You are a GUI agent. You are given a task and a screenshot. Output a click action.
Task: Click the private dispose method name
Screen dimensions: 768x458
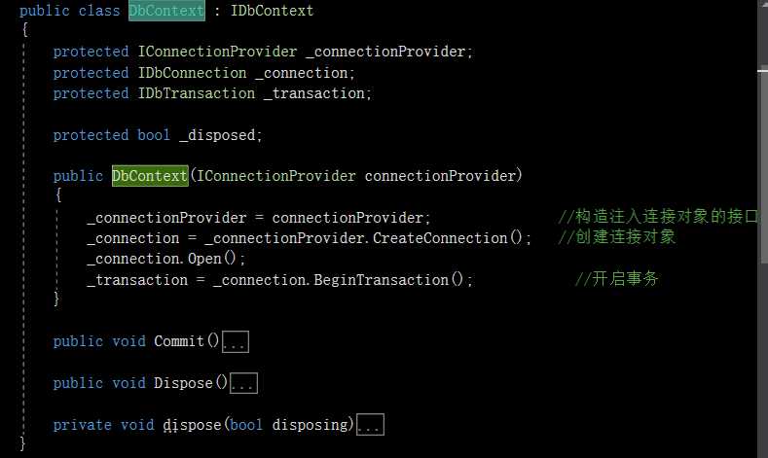click(x=192, y=425)
